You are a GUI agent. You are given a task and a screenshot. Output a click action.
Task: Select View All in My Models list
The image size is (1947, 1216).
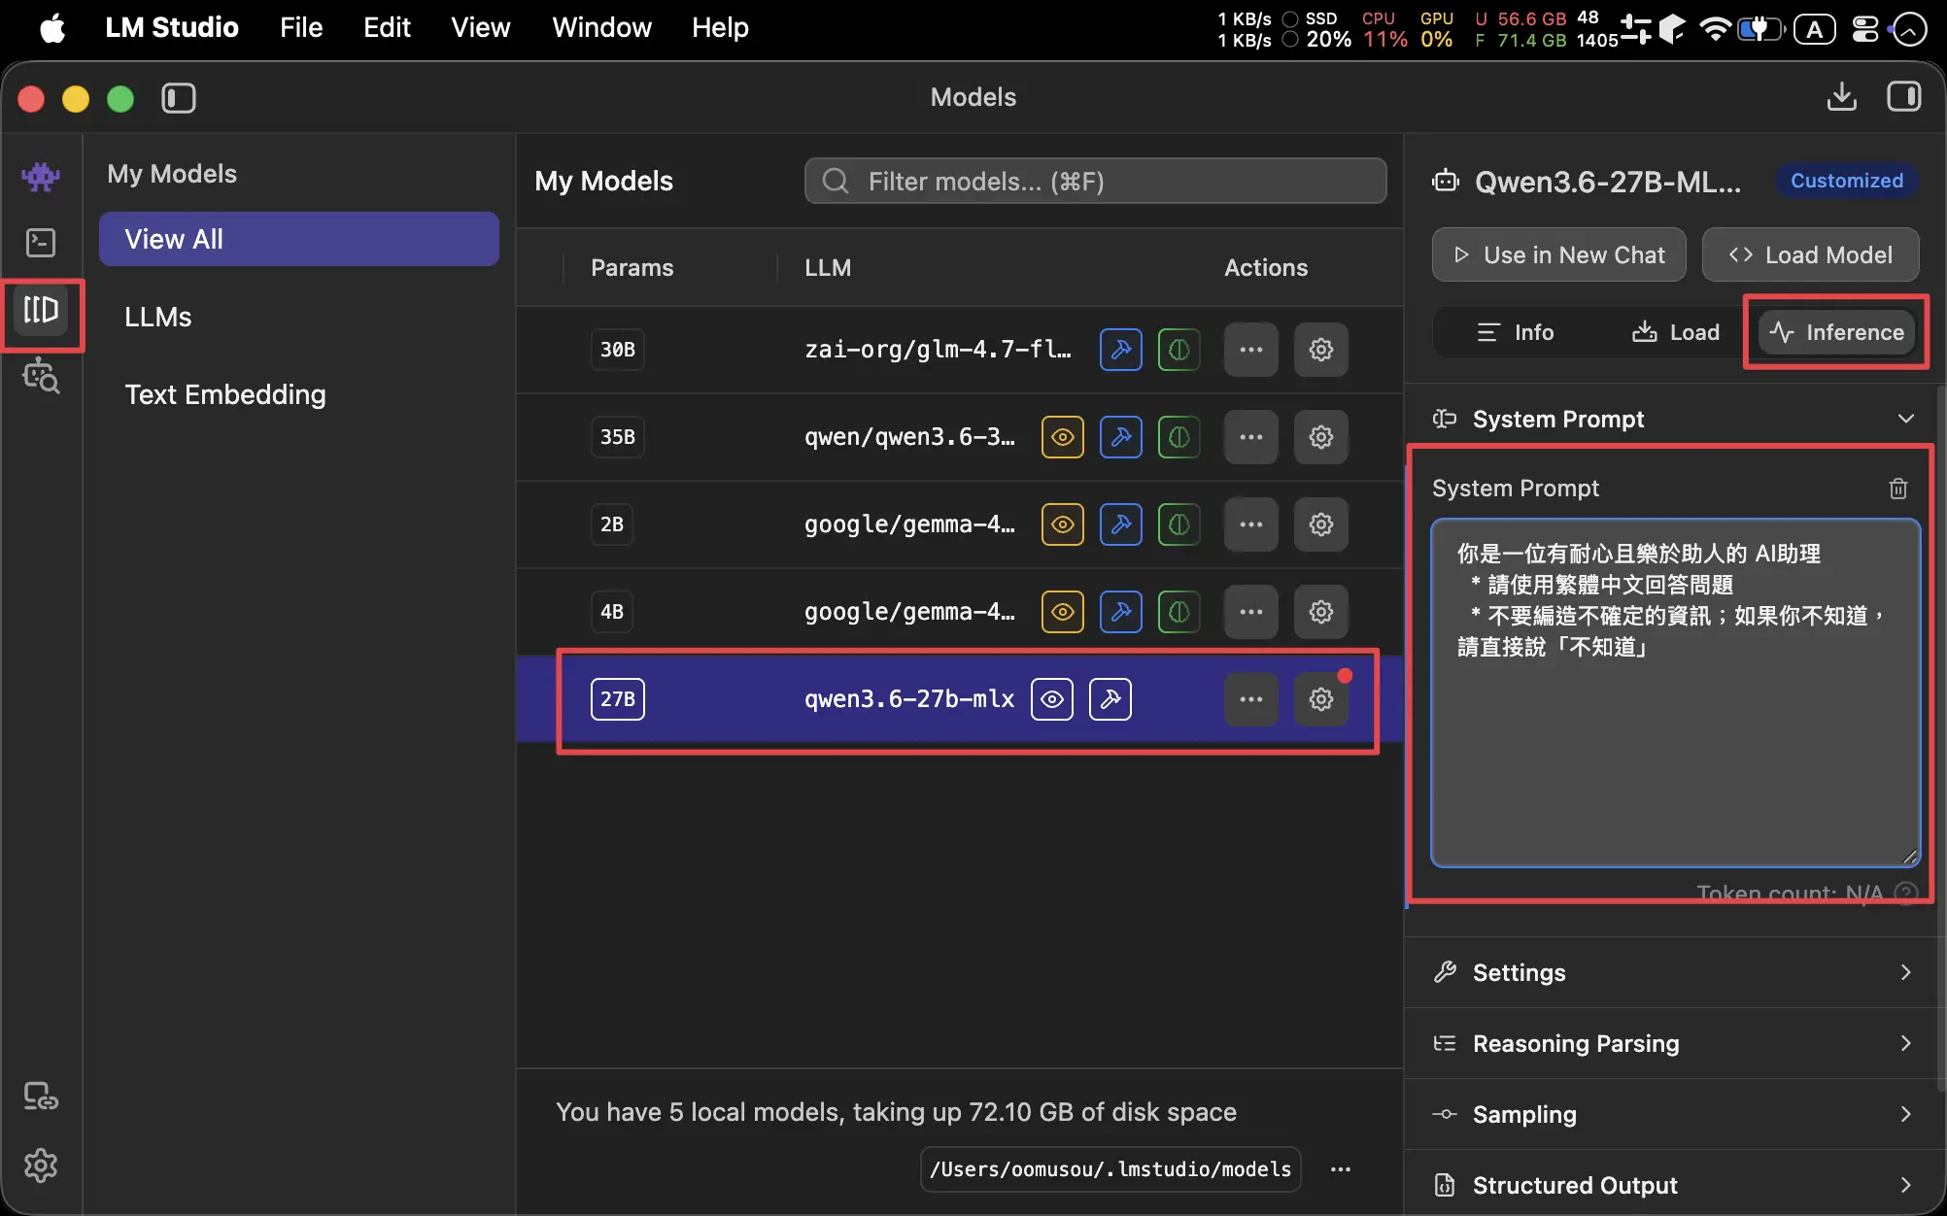tap(299, 239)
